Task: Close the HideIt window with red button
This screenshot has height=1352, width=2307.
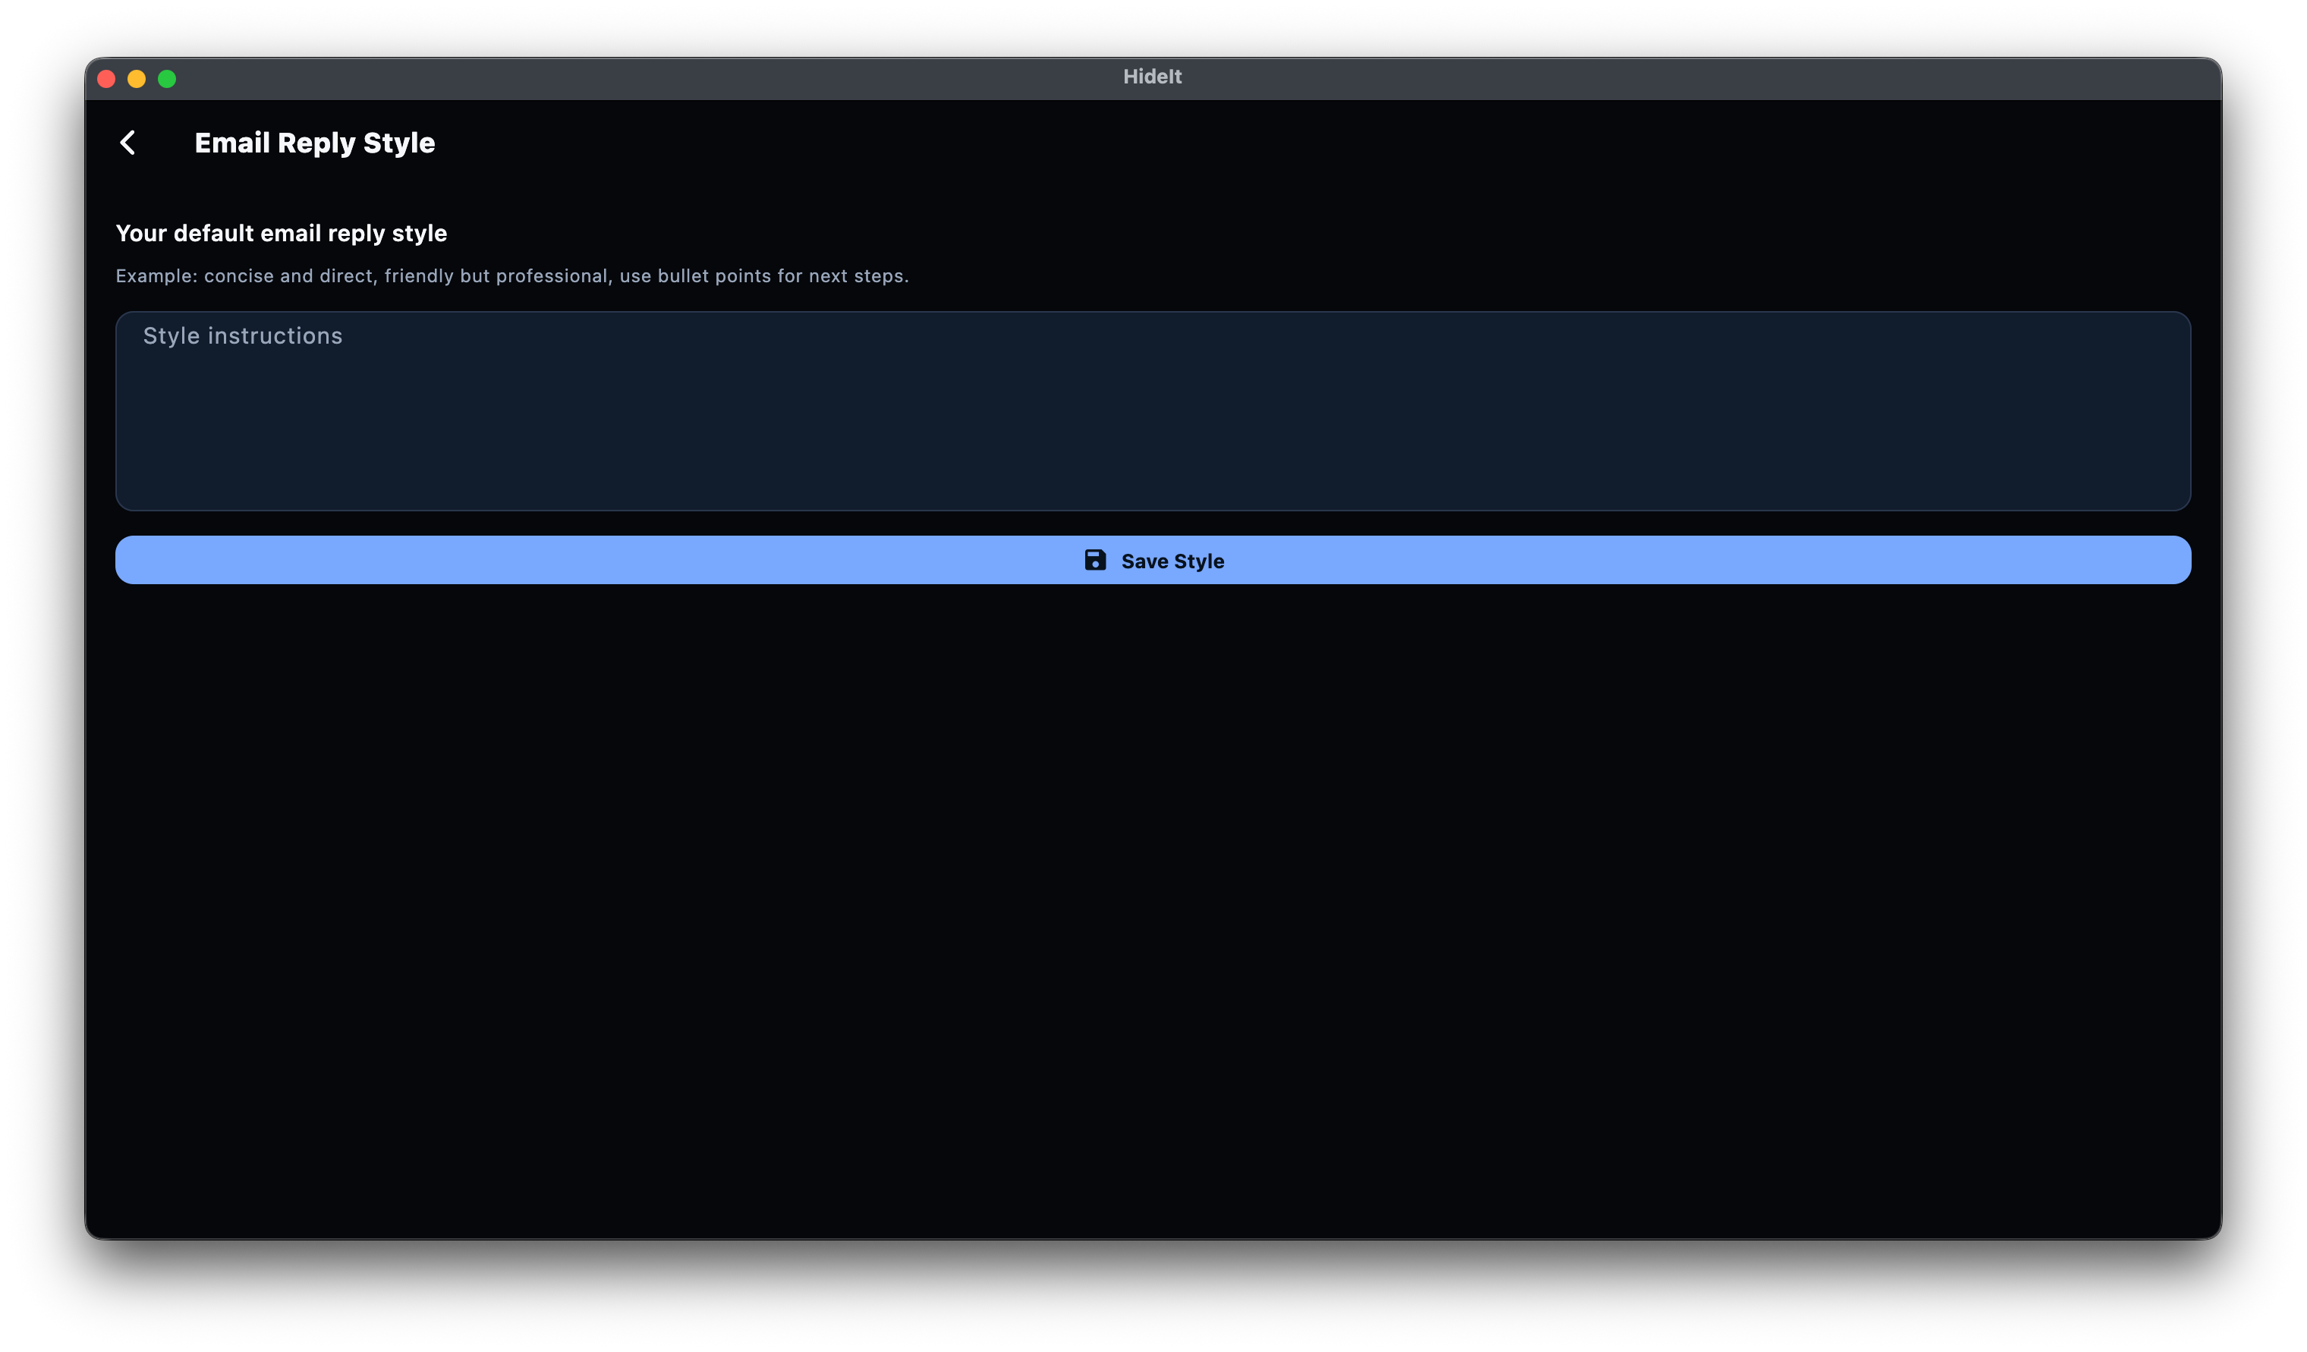Action: point(106,79)
